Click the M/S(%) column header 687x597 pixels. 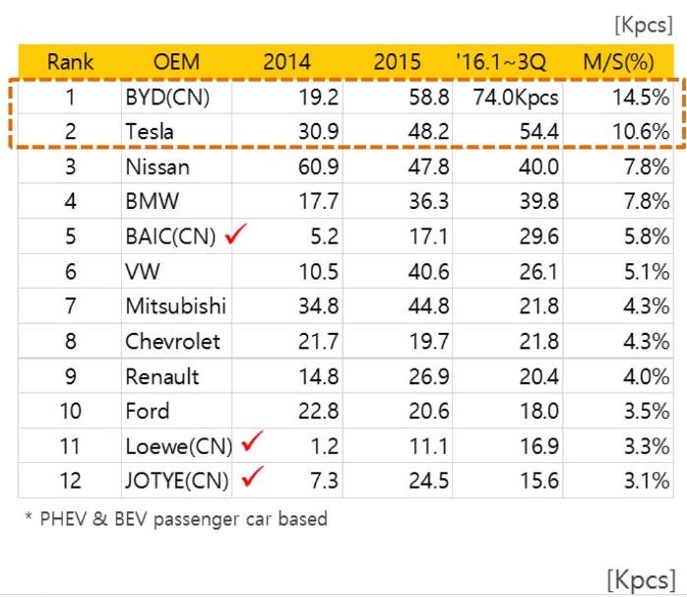coord(618,62)
